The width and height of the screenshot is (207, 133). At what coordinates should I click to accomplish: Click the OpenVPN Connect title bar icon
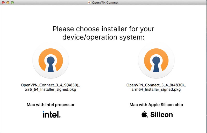pos(89,3)
